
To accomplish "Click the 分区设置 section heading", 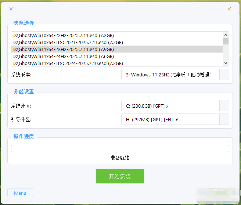I will pos(24,91).
